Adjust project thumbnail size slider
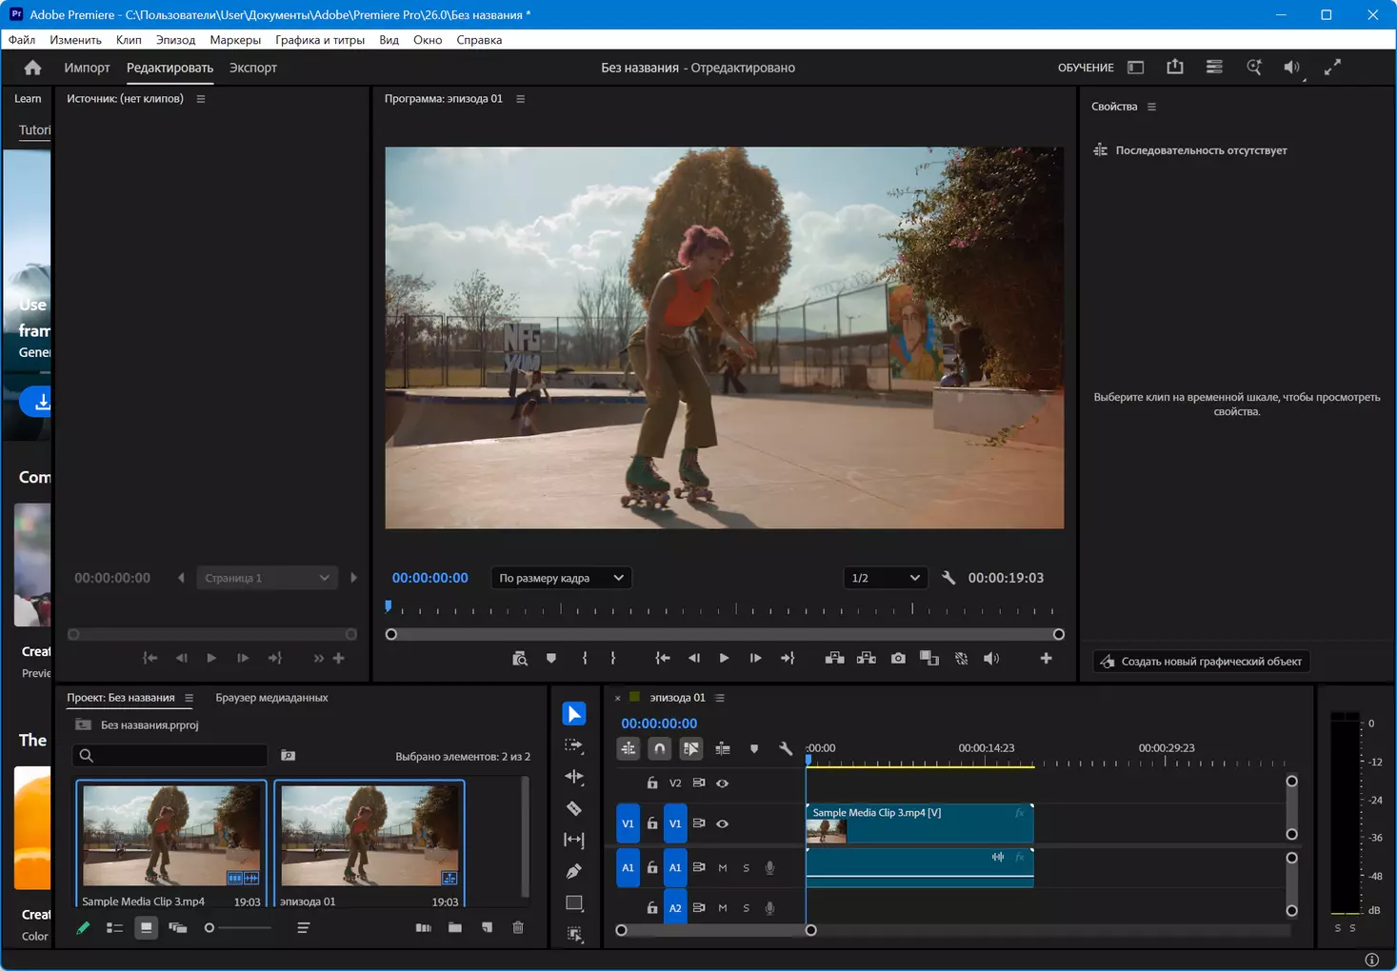This screenshot has width=1397, height=971. 238,927
